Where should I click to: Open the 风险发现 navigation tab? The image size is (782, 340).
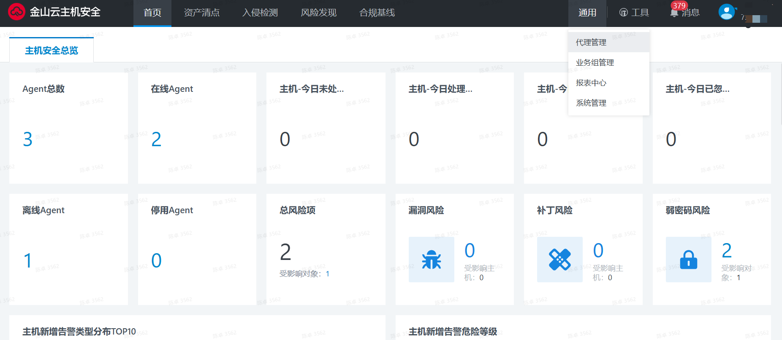tap(318, 13)
